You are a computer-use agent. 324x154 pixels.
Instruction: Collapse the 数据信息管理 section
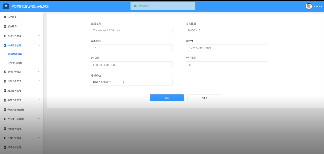point(15,45)
